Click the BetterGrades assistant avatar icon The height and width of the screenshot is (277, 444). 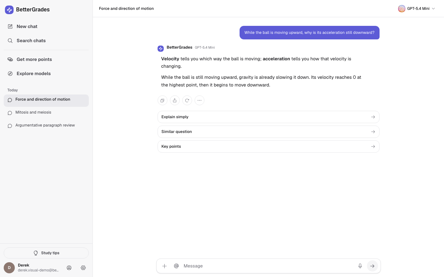tap(161, 49)
